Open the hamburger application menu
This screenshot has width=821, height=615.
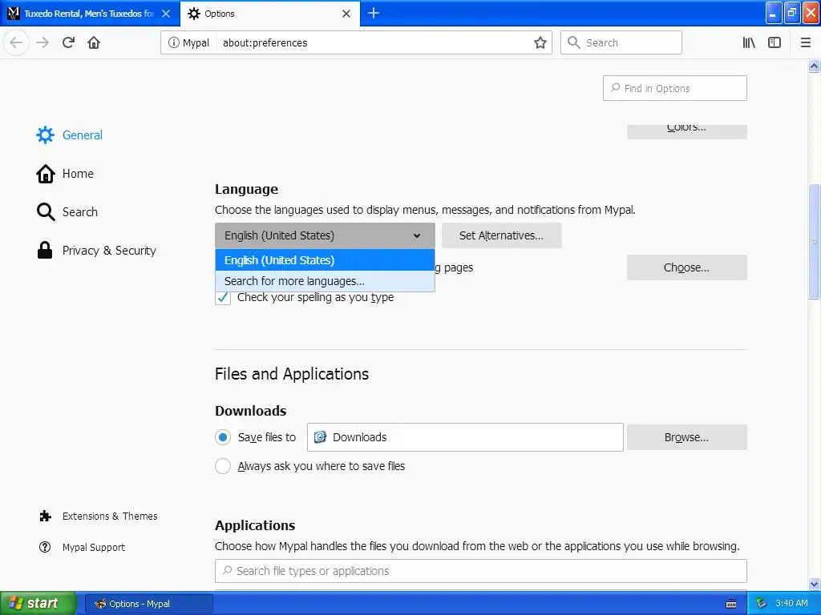click(x=805, y=42)
